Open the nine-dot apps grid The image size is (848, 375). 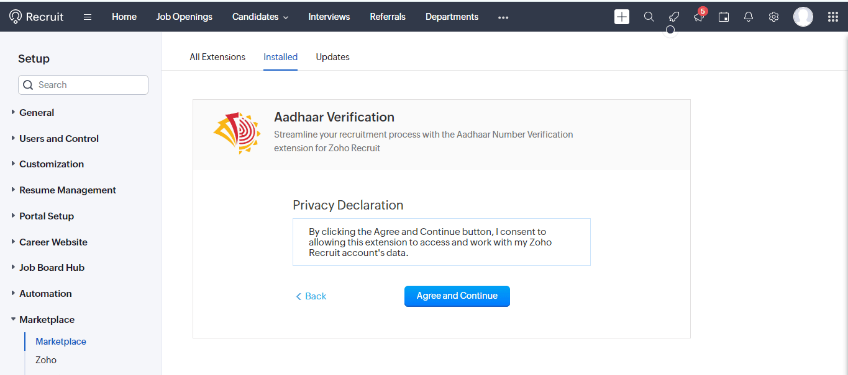pos(833,17)
